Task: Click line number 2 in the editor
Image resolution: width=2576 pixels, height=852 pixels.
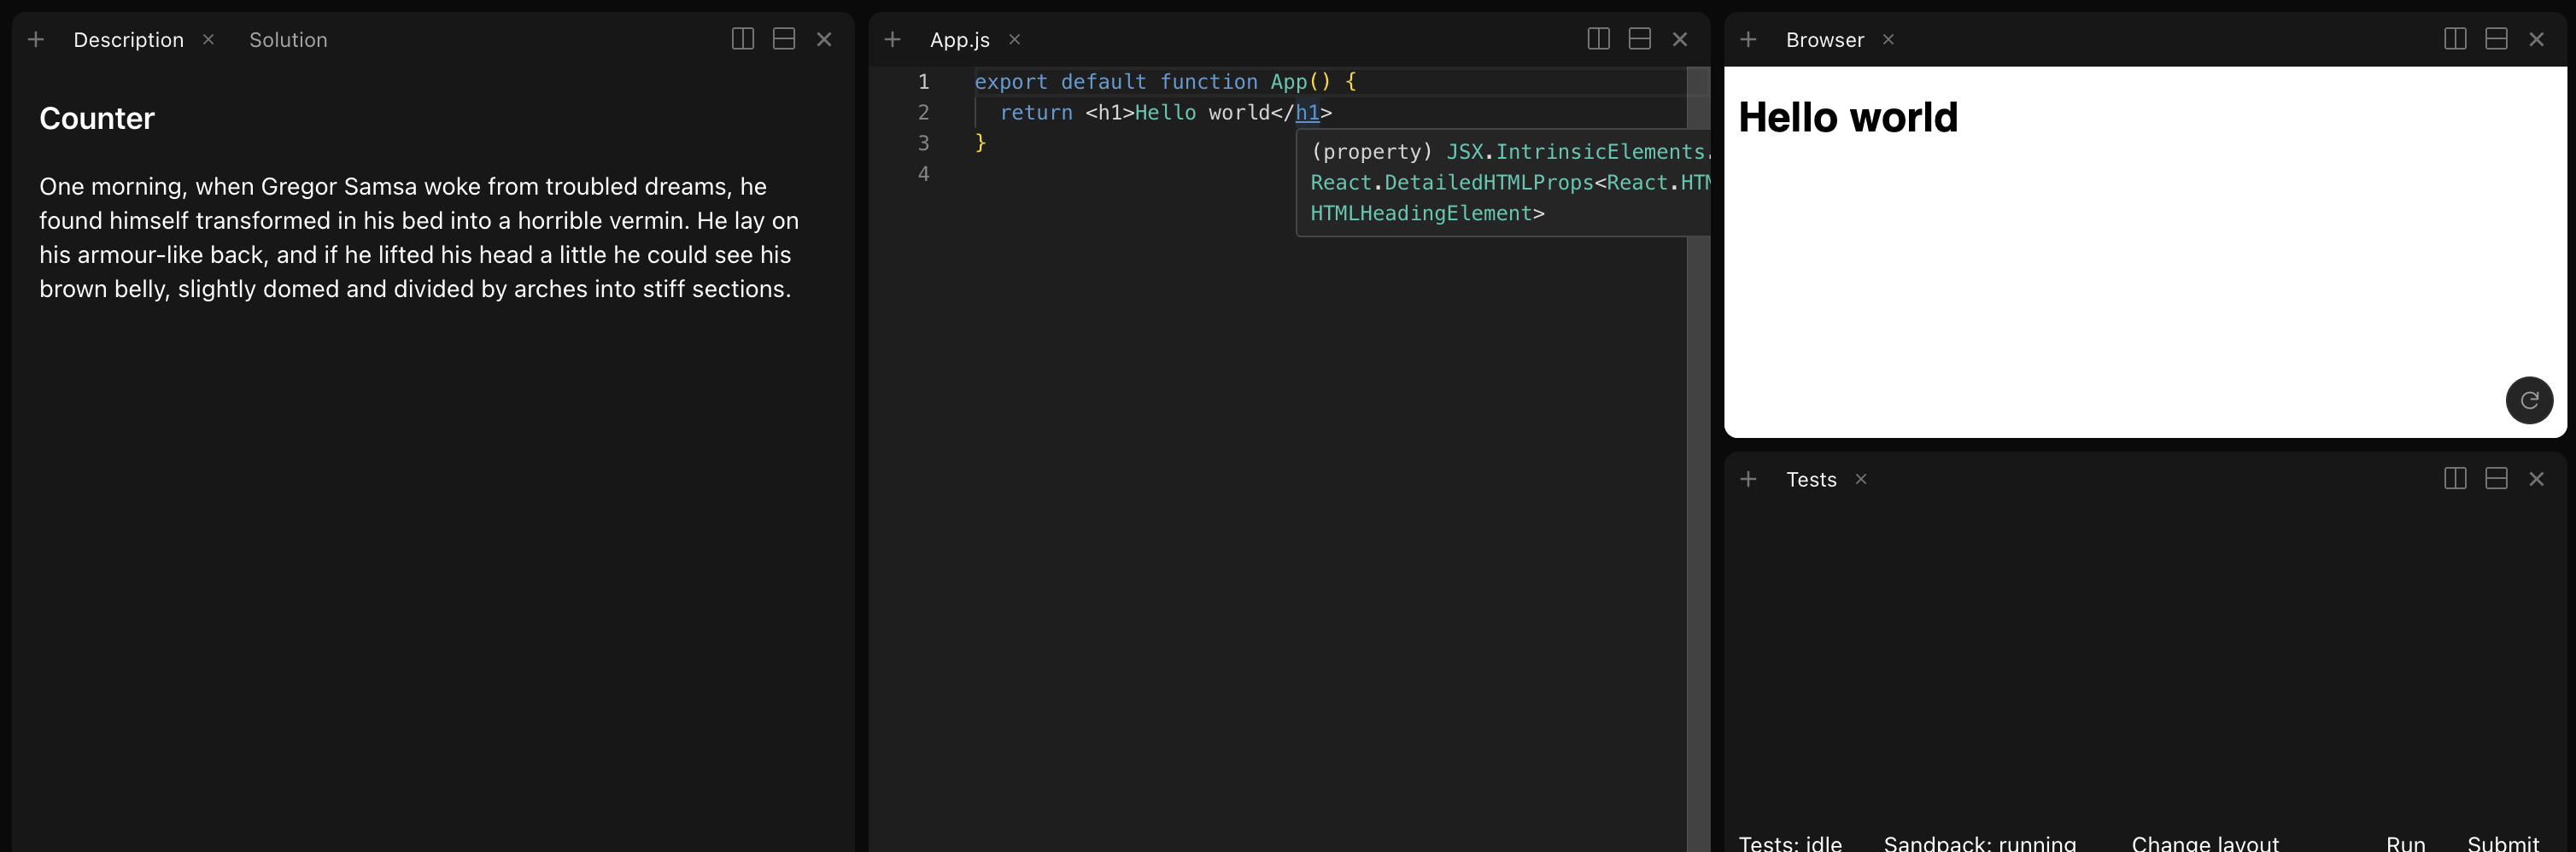Action: 923,112
